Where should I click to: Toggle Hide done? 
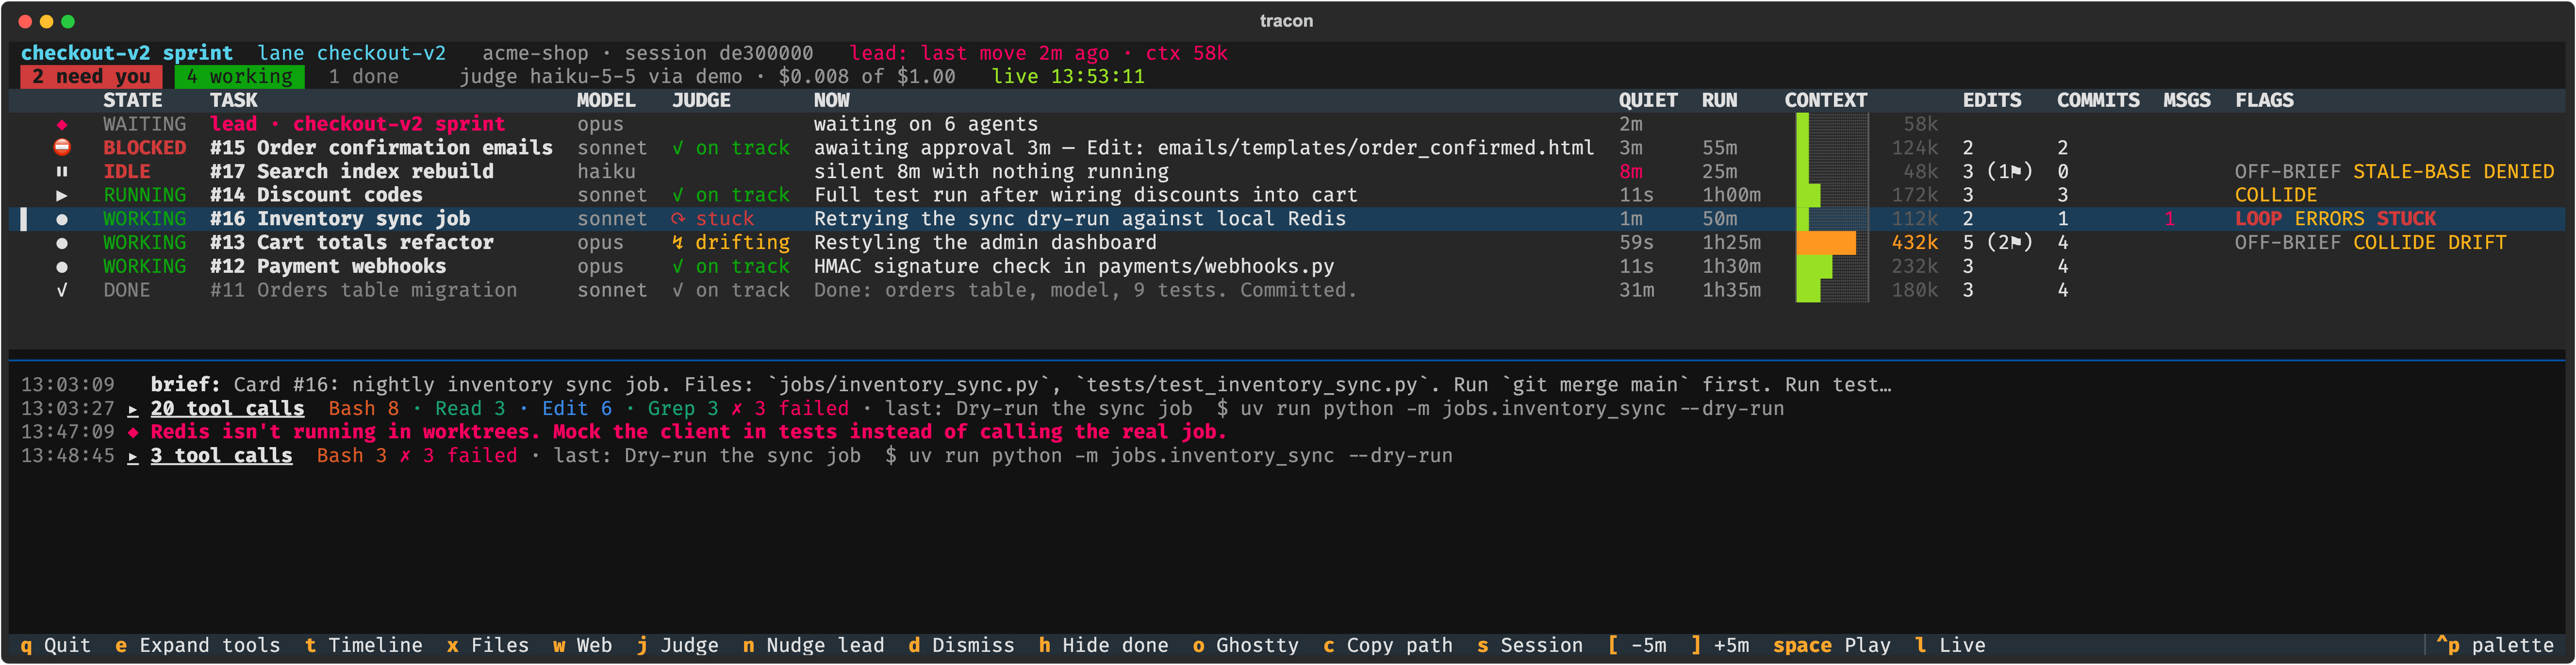(1104, 646)
